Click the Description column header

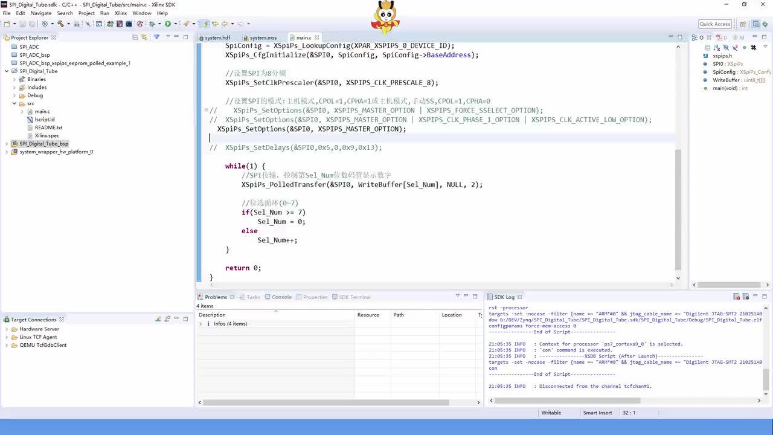(275, 315)
